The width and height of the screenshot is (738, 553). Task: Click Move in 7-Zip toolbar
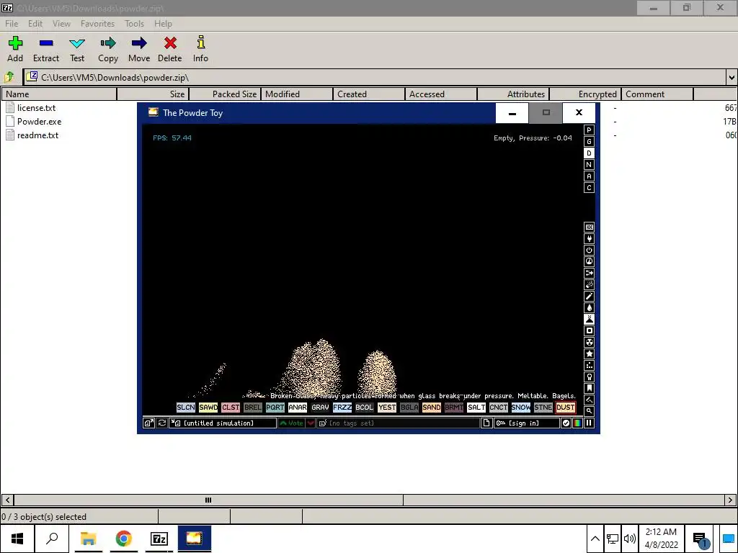tap(139, 50)
